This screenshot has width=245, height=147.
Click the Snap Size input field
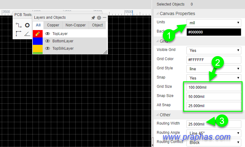[x=214, y=96]
